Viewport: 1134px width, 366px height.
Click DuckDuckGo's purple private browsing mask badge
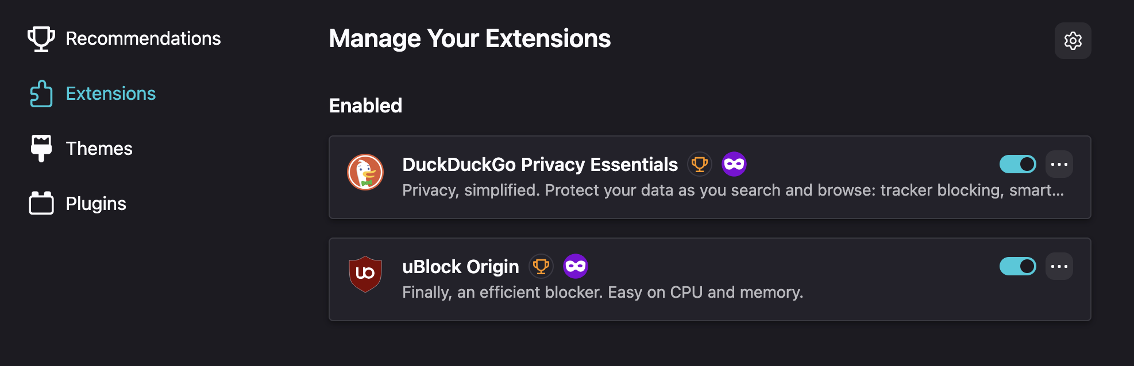[x=734, y=165]
